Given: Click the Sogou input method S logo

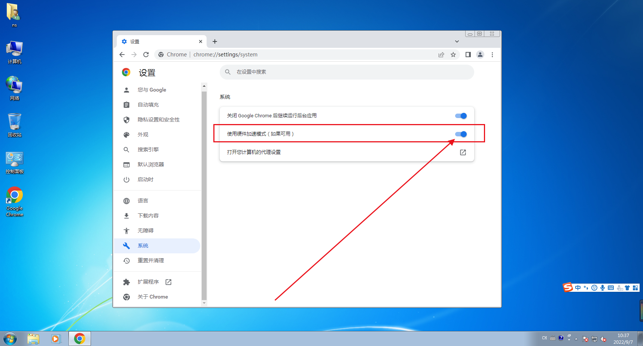Looking at the screenshot, I should point(568,287).
